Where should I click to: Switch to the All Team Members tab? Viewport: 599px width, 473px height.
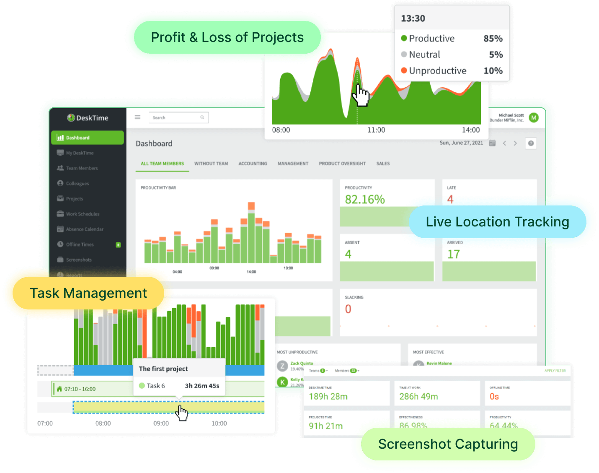(162, 164)
